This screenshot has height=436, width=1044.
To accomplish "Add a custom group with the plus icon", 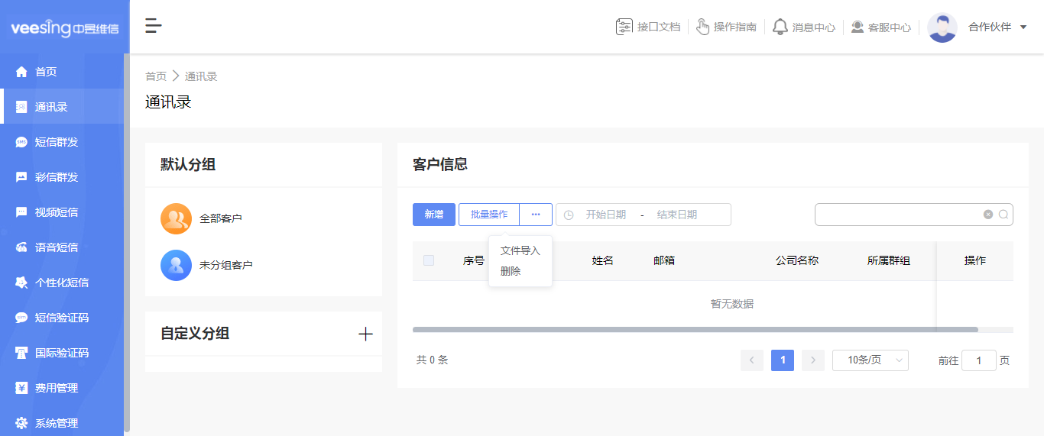I will 365,334.
